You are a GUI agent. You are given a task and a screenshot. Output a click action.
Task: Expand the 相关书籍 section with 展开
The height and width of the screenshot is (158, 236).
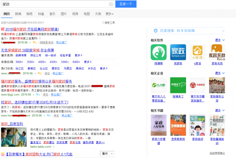tap(220, 110)
